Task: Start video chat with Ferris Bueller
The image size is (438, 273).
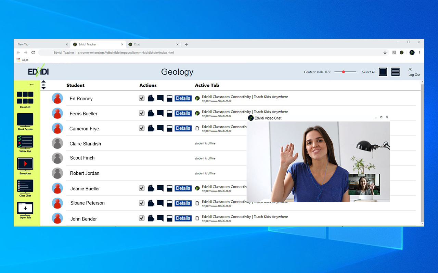Action: point(151,113)
